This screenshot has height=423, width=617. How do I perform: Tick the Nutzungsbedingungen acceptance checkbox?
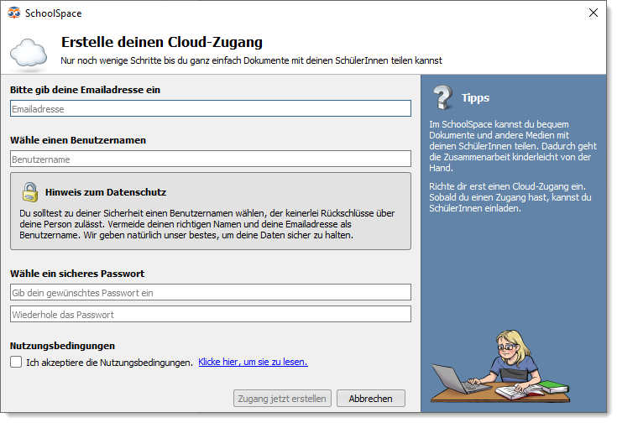click(16, 362)
